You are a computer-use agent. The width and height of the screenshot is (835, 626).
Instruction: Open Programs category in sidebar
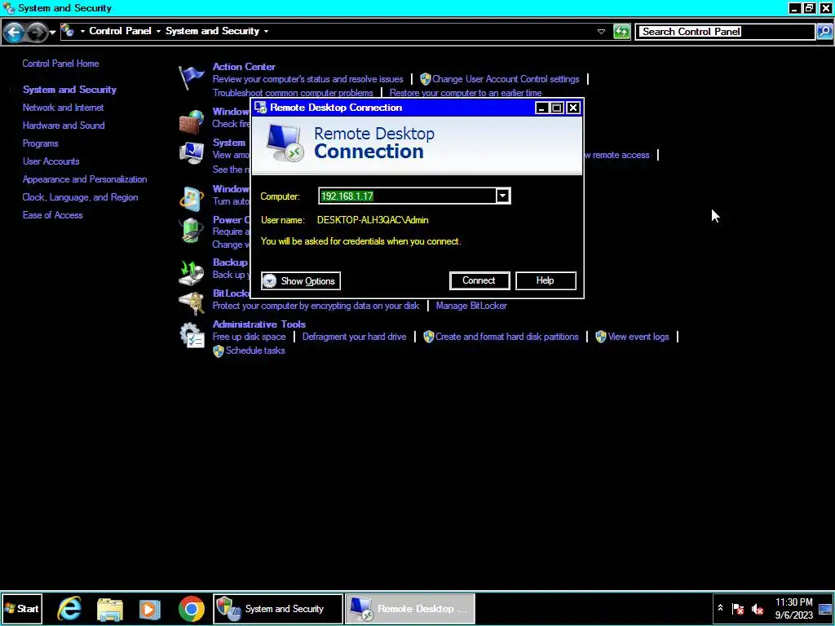(41, 143)
